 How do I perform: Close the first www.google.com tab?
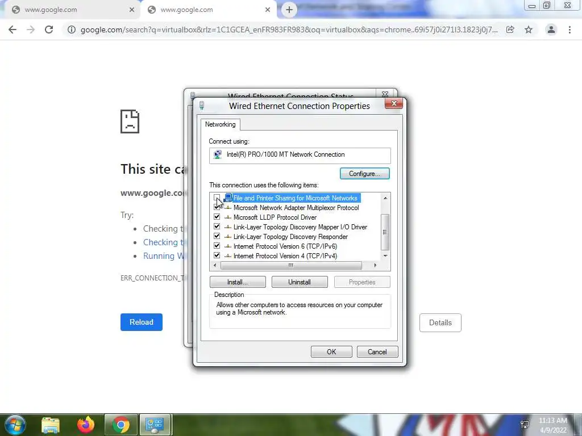point(132,10)
